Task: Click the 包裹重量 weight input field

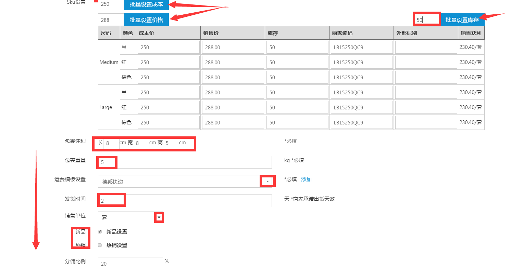Action: tap(185, 162)
